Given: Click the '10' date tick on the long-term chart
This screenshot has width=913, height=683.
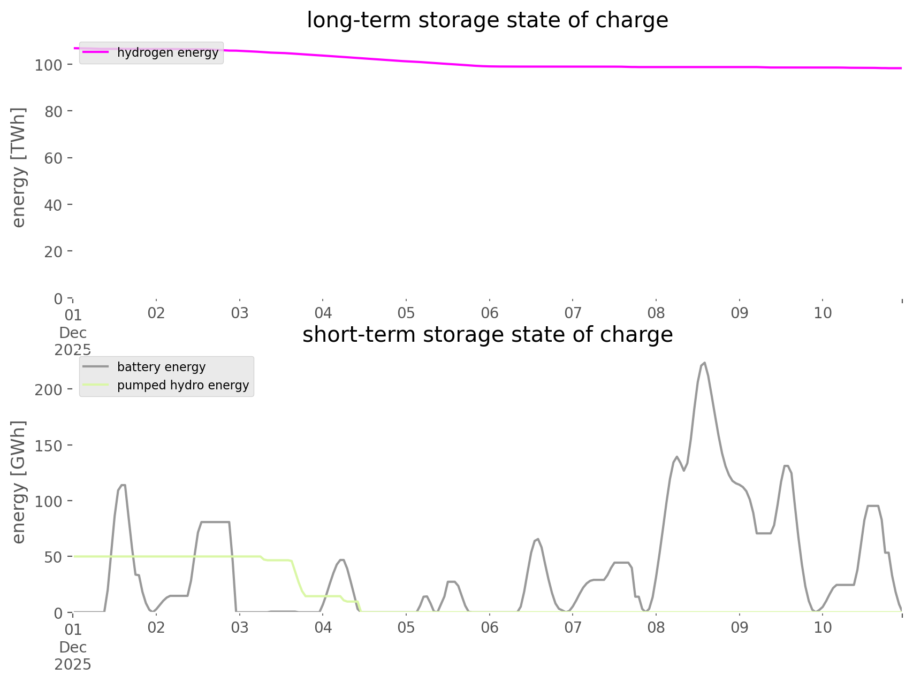Looking at the screenshot, I should pos(823,313).
